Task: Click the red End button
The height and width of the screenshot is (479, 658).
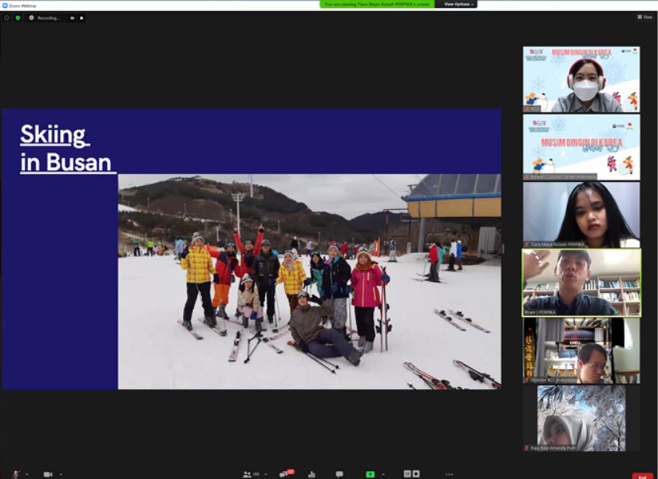Action: point(642,475)
